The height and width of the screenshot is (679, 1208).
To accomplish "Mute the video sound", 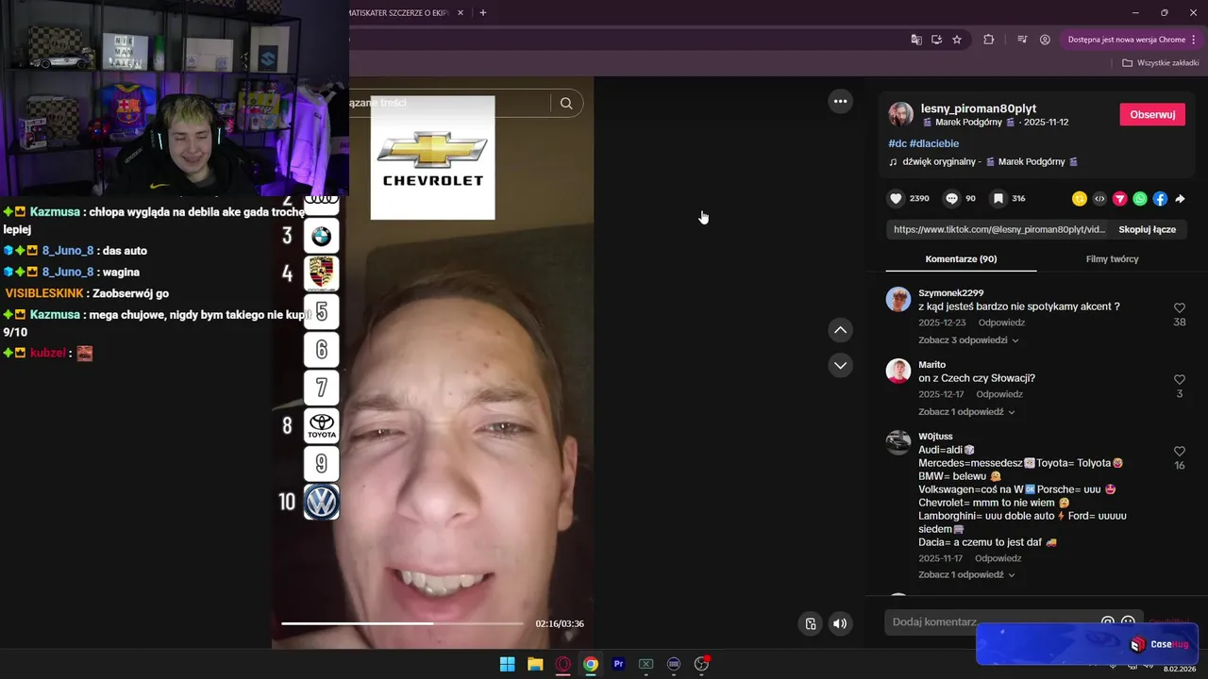I will point(840,623).
